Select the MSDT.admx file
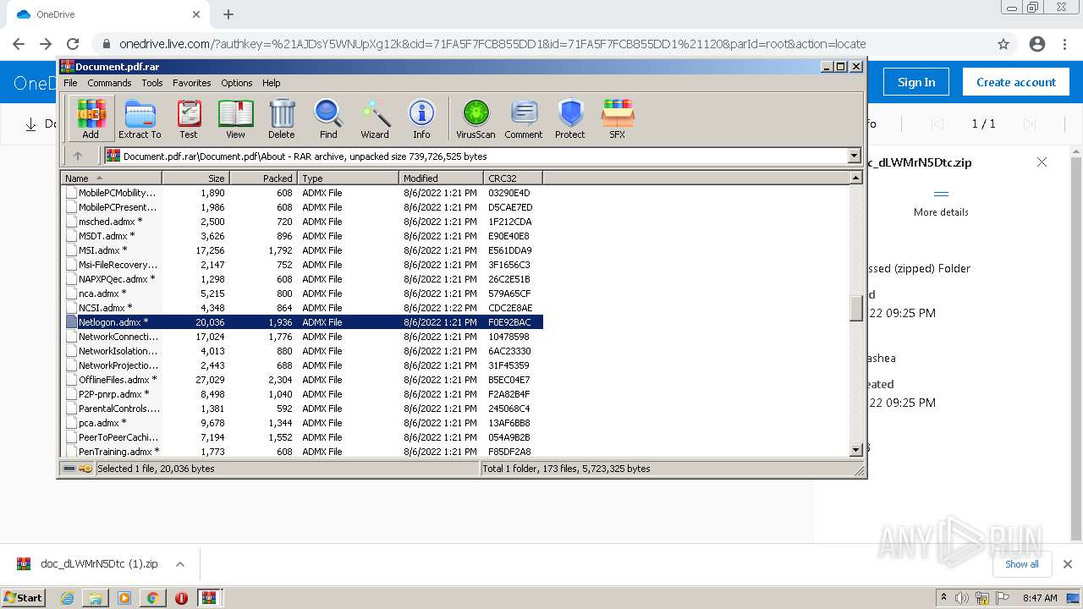Screen dimensions: 1083x609 pos(304,236)
